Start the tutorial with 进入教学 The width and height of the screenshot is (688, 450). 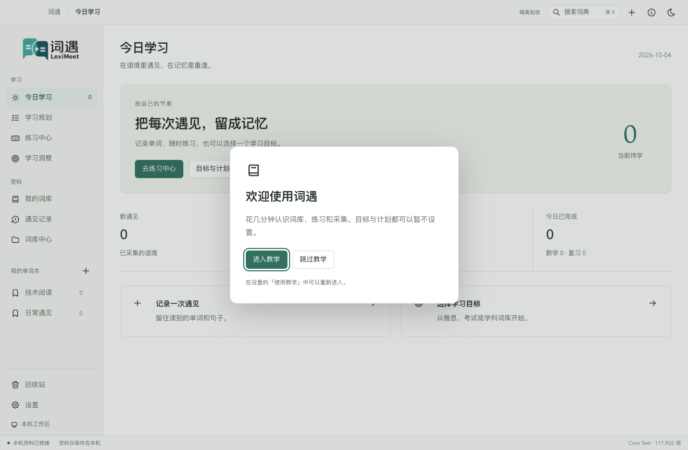click(267, 259)
